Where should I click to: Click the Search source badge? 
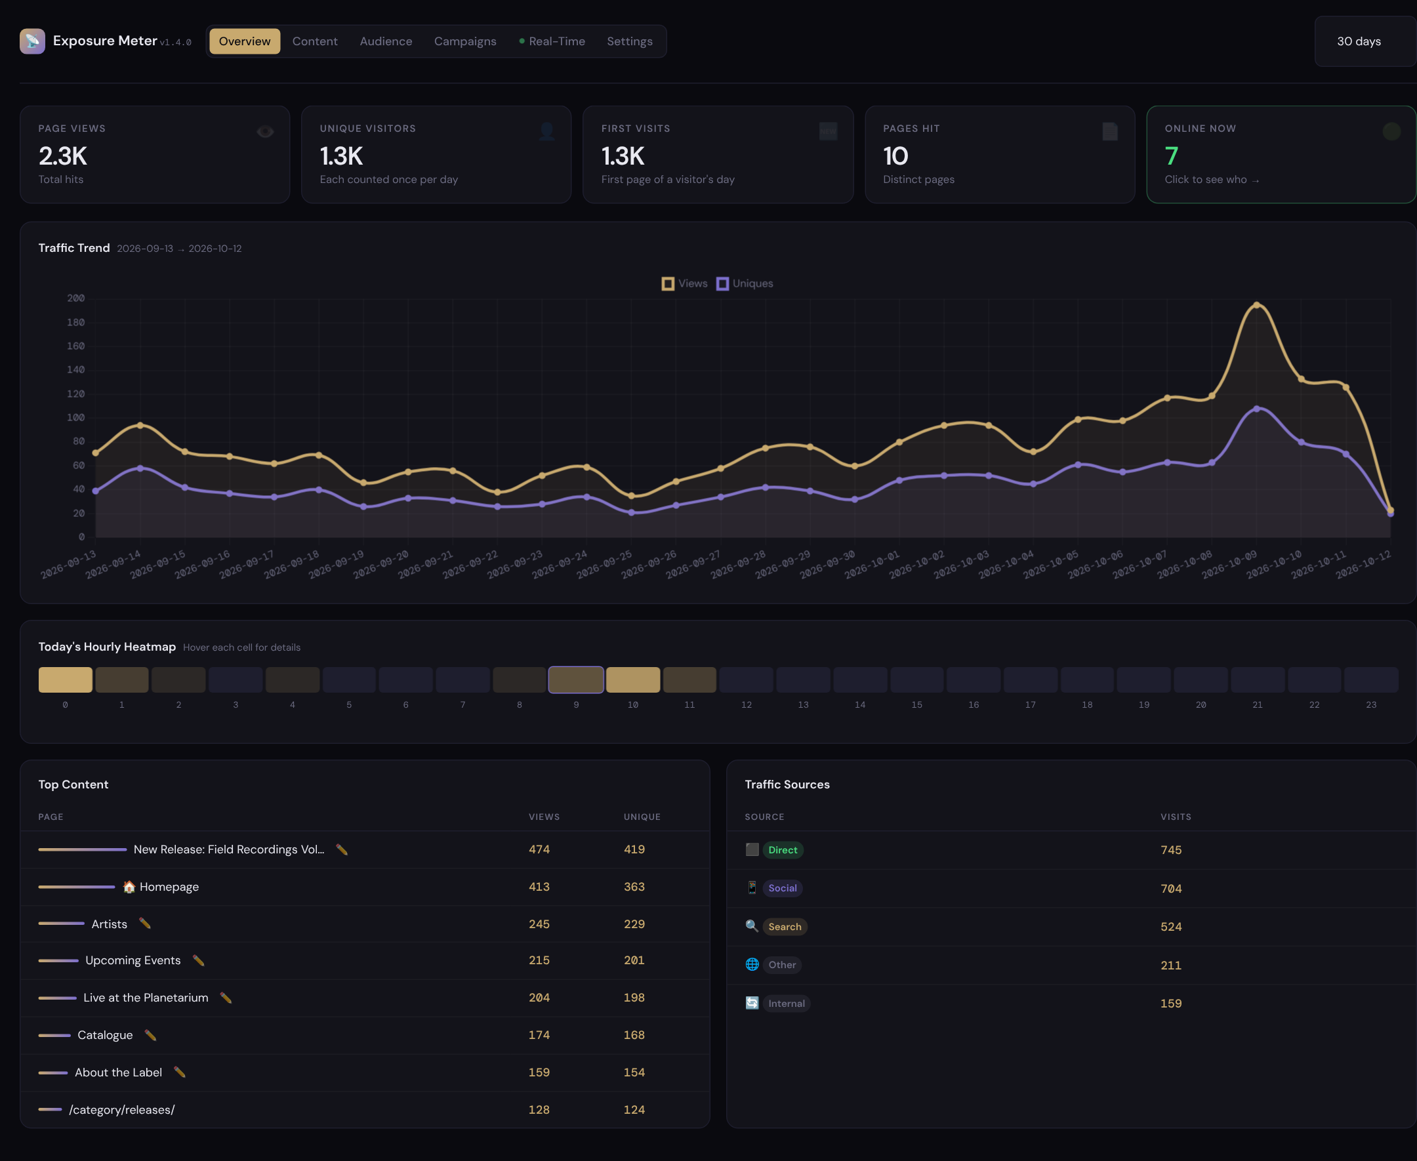point(785,927)
